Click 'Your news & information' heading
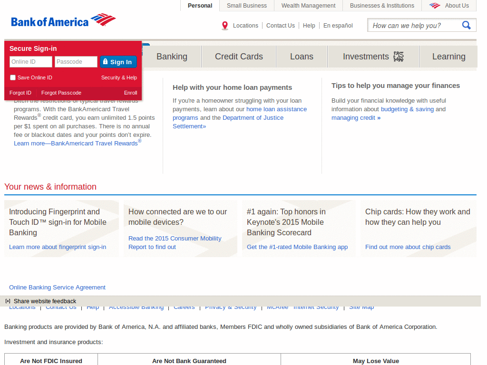 (50, 187)
